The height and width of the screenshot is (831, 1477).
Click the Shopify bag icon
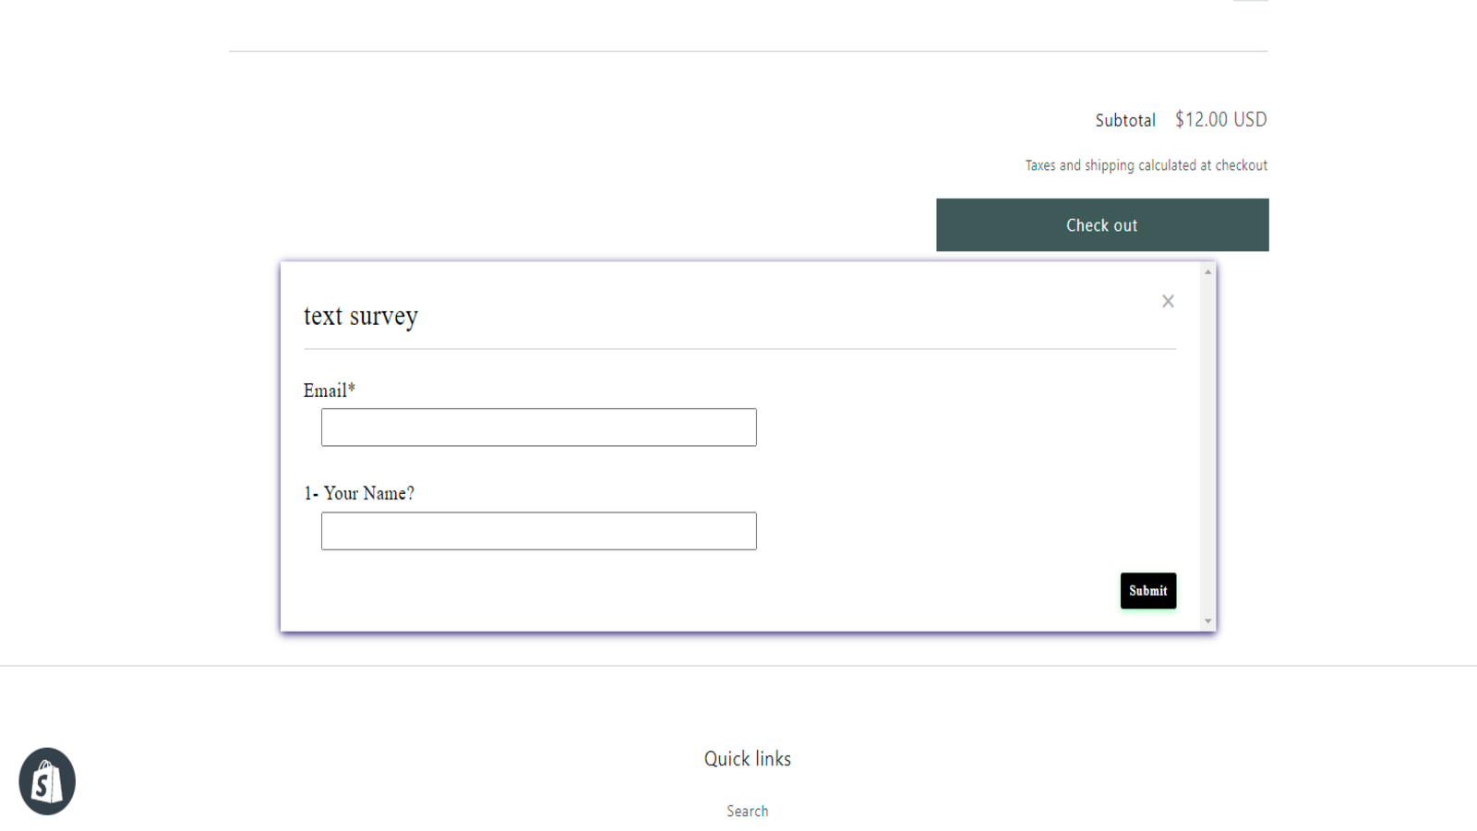(47, 781)
